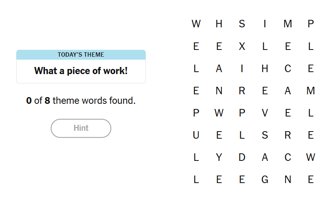The height and width of the screenshot is (210, 333).
Task: Select the letter U in the grid
Action: [196, 136]
